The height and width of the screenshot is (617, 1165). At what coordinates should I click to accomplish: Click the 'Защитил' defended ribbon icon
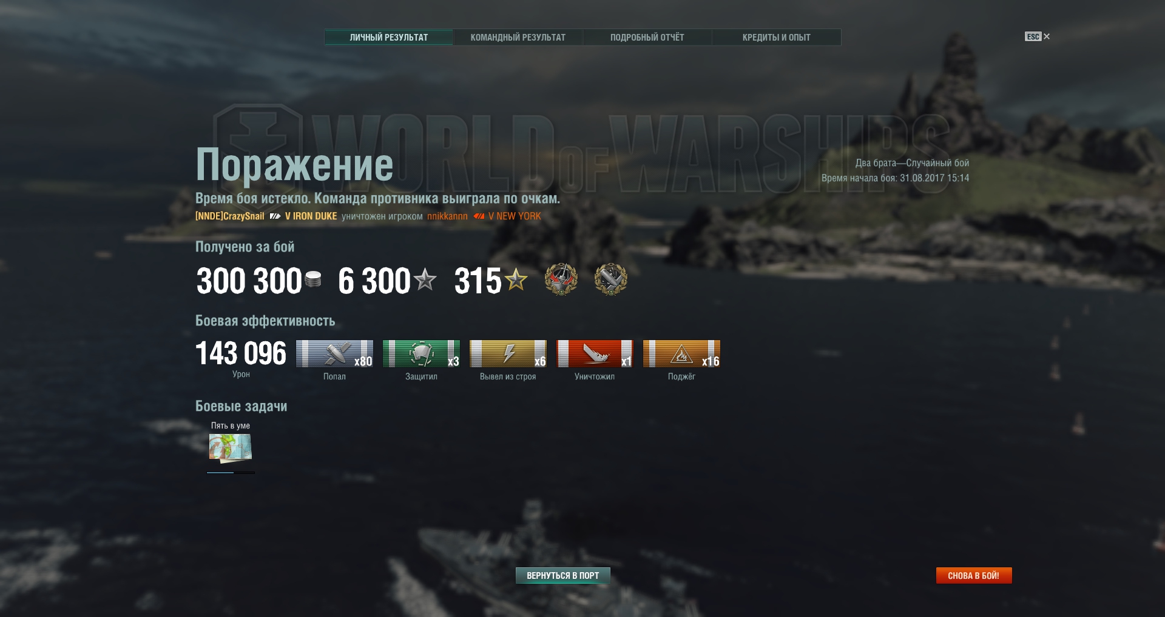(421, 353)
